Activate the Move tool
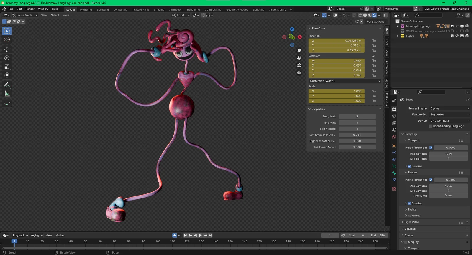Image resolution: width=472 pixels, height=255 pixels. [7, 49]
